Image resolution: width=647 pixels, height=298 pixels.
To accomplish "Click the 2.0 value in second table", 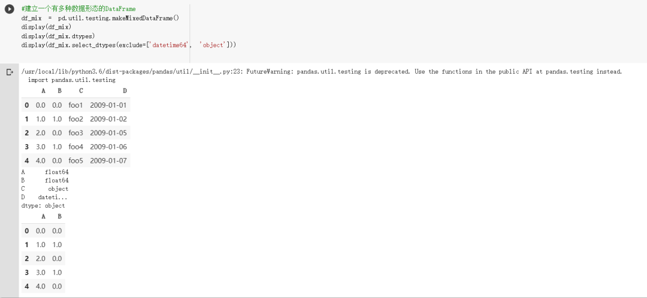I will click(41, 259).
